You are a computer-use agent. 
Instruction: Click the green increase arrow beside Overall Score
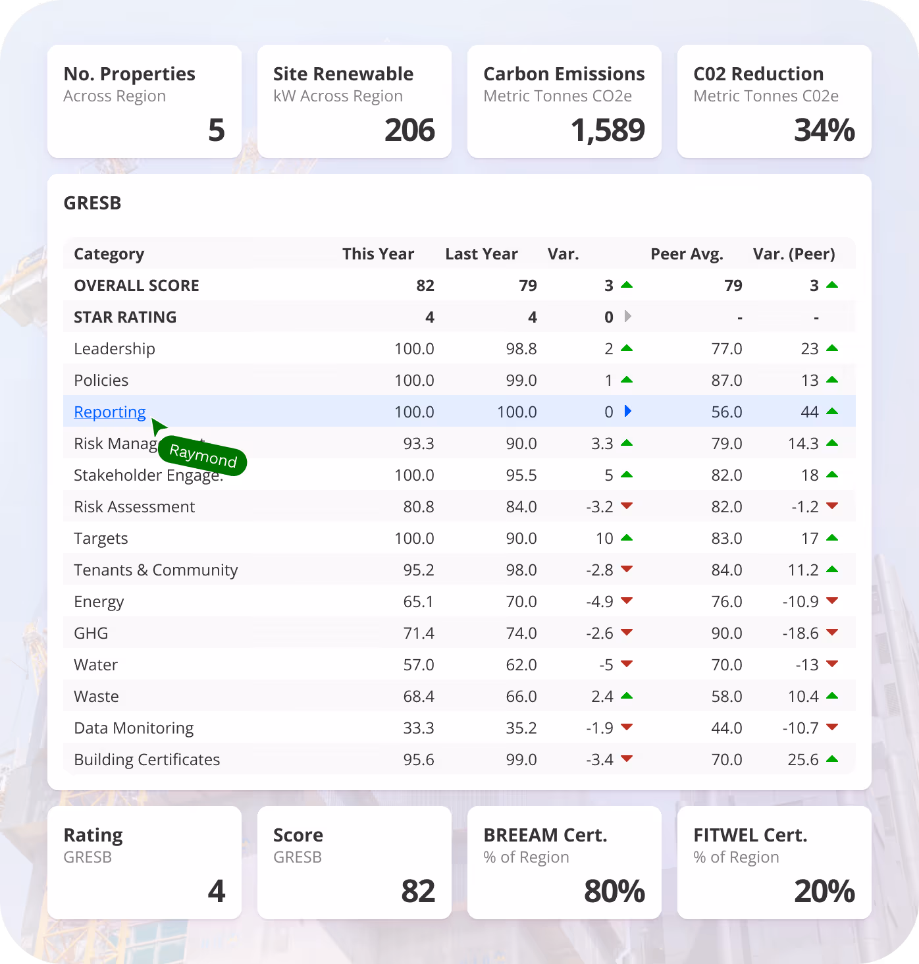(628, 285)
